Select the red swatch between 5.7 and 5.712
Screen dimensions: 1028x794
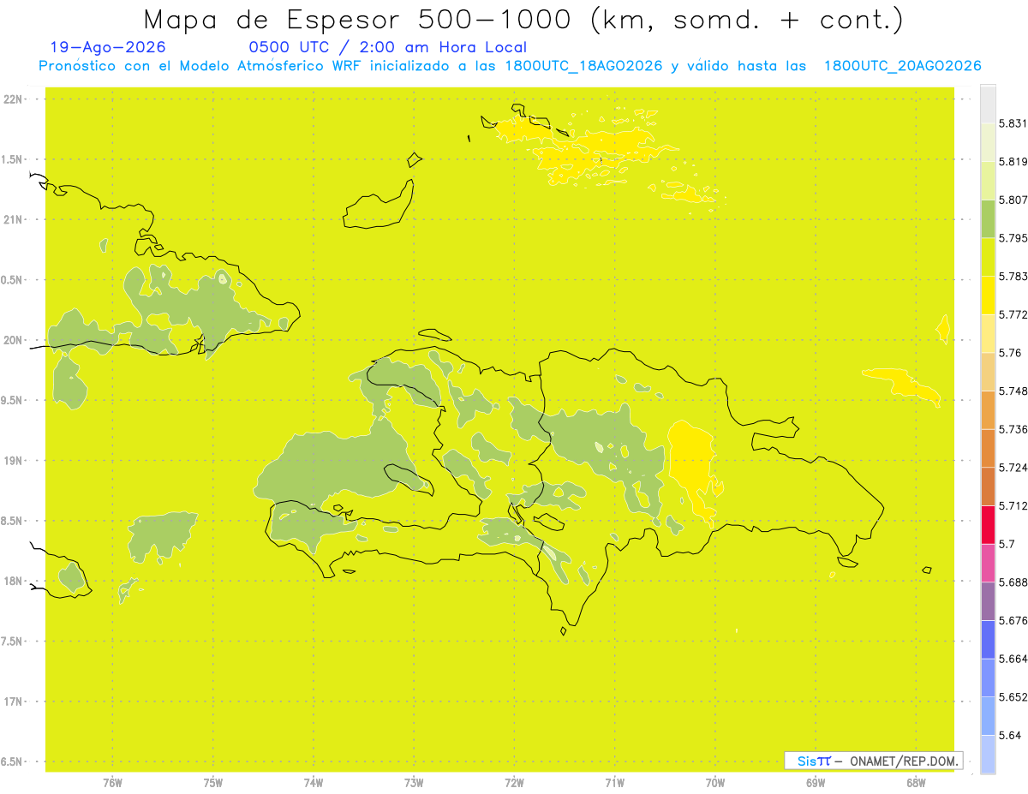pos(988,525)
